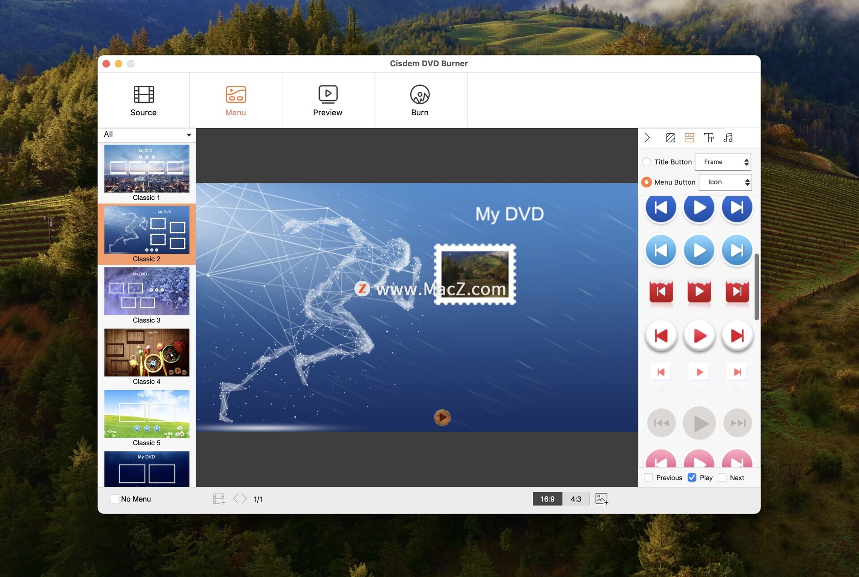Click the add background image icon
Image resolution: width=859 pixels, height=577 pixels.
point(602,499)
